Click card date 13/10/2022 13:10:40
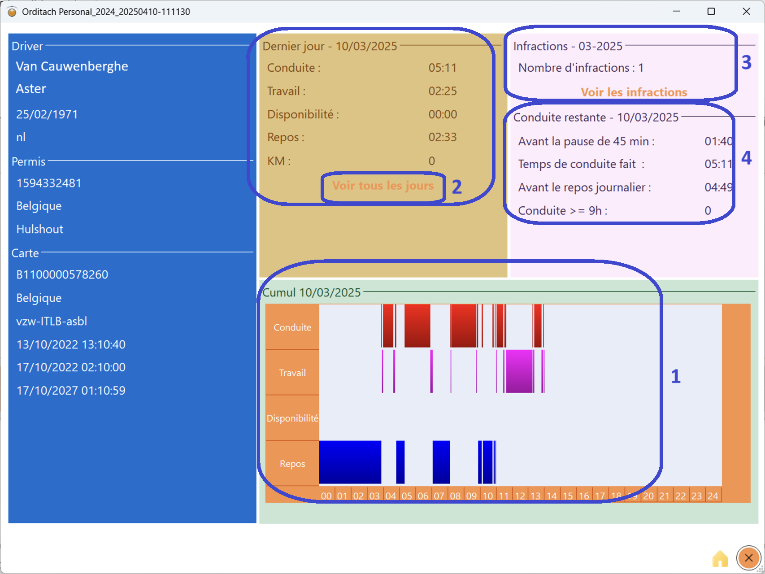 pos(71,344)
